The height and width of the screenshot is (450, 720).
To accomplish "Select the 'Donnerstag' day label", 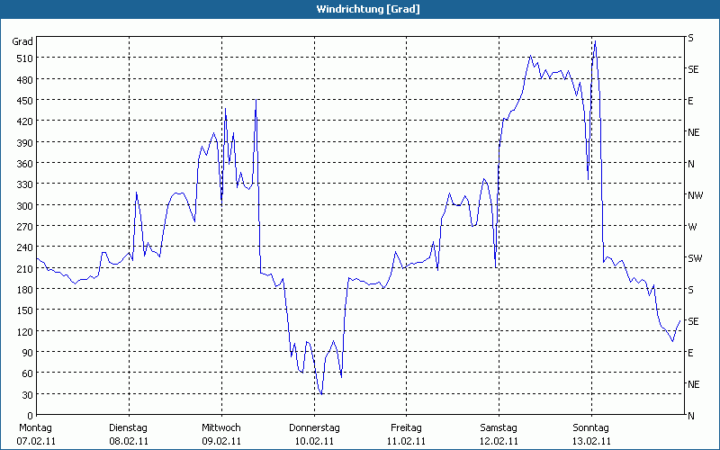I will (314, 428).
